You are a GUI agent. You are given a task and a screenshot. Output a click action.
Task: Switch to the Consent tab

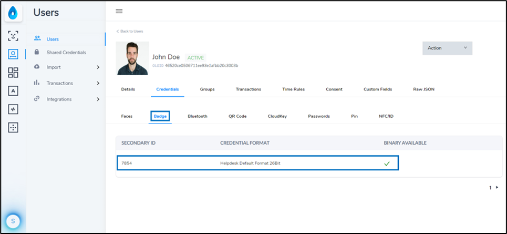tap(334, 89)
